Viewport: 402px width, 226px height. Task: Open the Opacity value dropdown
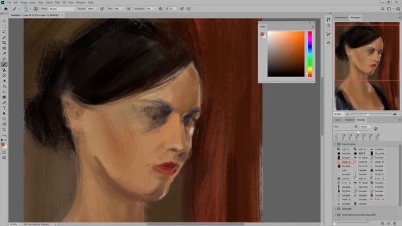[96, 9]
